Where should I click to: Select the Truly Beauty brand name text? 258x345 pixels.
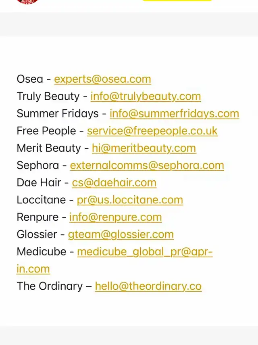(x=48, y=96)
